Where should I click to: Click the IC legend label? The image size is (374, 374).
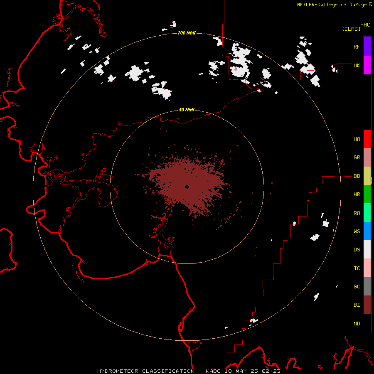(x=357, y=268)
